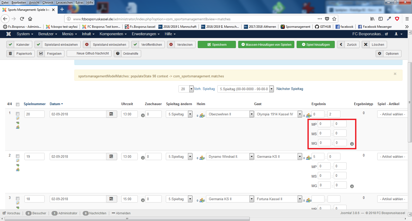Click home team lineup icon for Oberzwehren II
Image resolution: width=412 pixels, height=221 pixels.
point(202,115)
